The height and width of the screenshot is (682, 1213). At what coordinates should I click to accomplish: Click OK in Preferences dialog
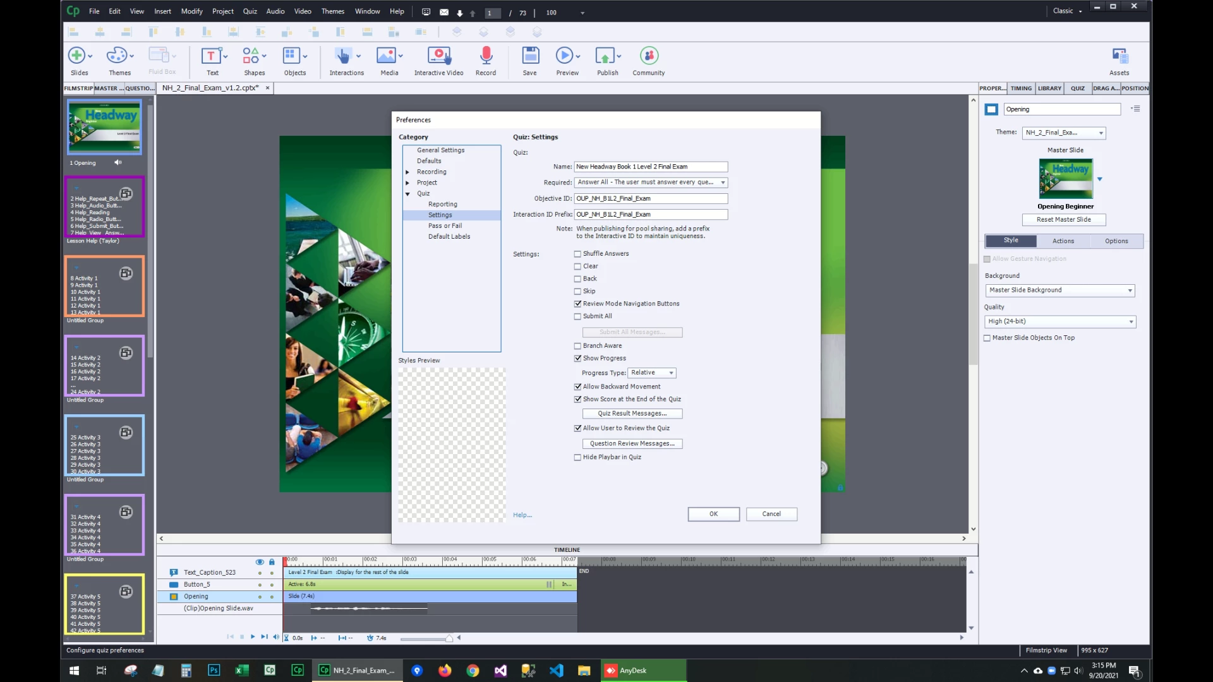713,514
